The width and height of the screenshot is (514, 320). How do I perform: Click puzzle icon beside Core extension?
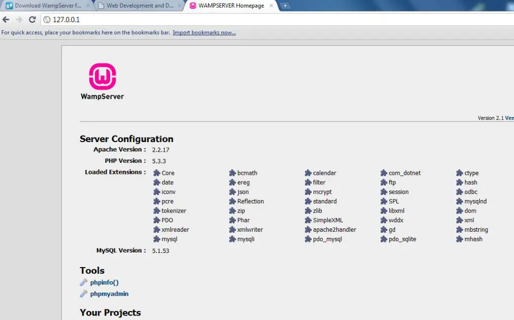(157, 173)
